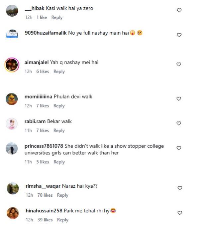This screenshot has height=231, width=211.
Task: Open momiiiiiiina's avatar
Action: [12, 99]
